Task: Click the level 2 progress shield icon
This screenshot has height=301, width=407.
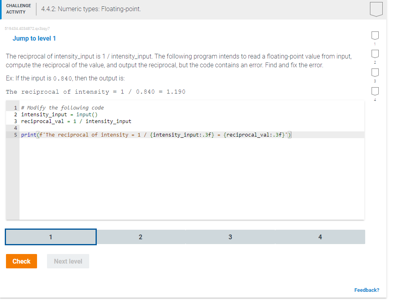Action: (x=374, y=54)
